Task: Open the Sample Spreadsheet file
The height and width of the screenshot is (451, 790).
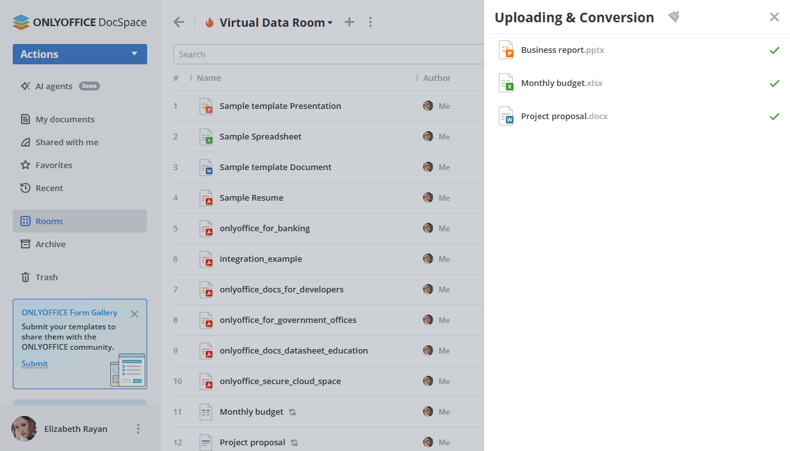Action: tap(261, 136)
